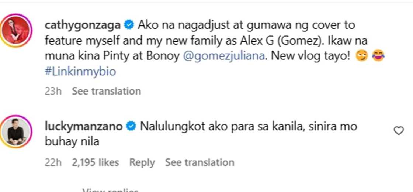Translate the cathygonzaga caption via See translation
This screenshot has width=413, height=192.
coord(106,91)
